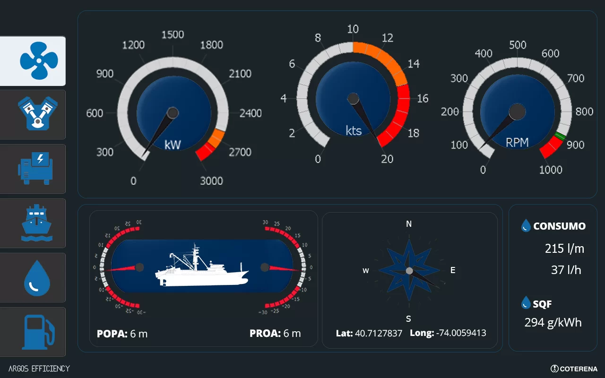Open the engine pistons section
The image size is (605, 378).
pyautogui.click(x=33, y=115)
